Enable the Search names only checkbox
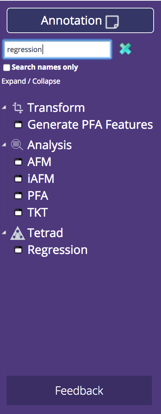 (x=7, y=68)
